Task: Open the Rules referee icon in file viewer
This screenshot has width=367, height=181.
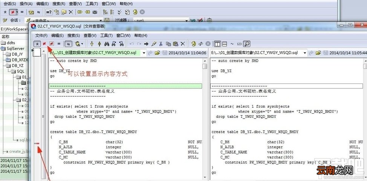Action: coord(77,44)
